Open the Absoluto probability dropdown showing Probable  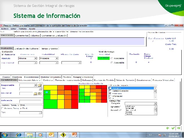(57, 58)
